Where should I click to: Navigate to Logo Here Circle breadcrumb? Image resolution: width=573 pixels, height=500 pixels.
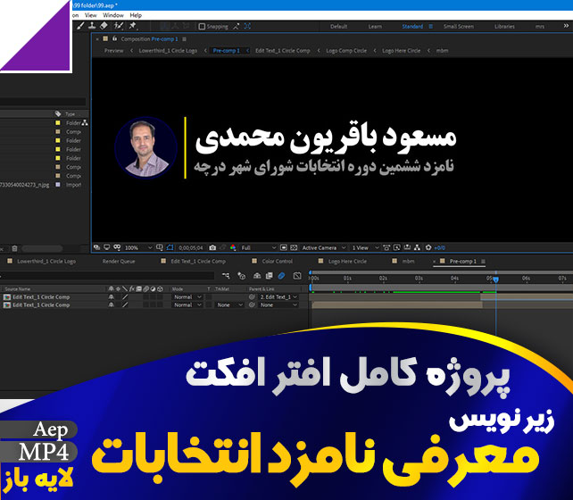(402, 51)
